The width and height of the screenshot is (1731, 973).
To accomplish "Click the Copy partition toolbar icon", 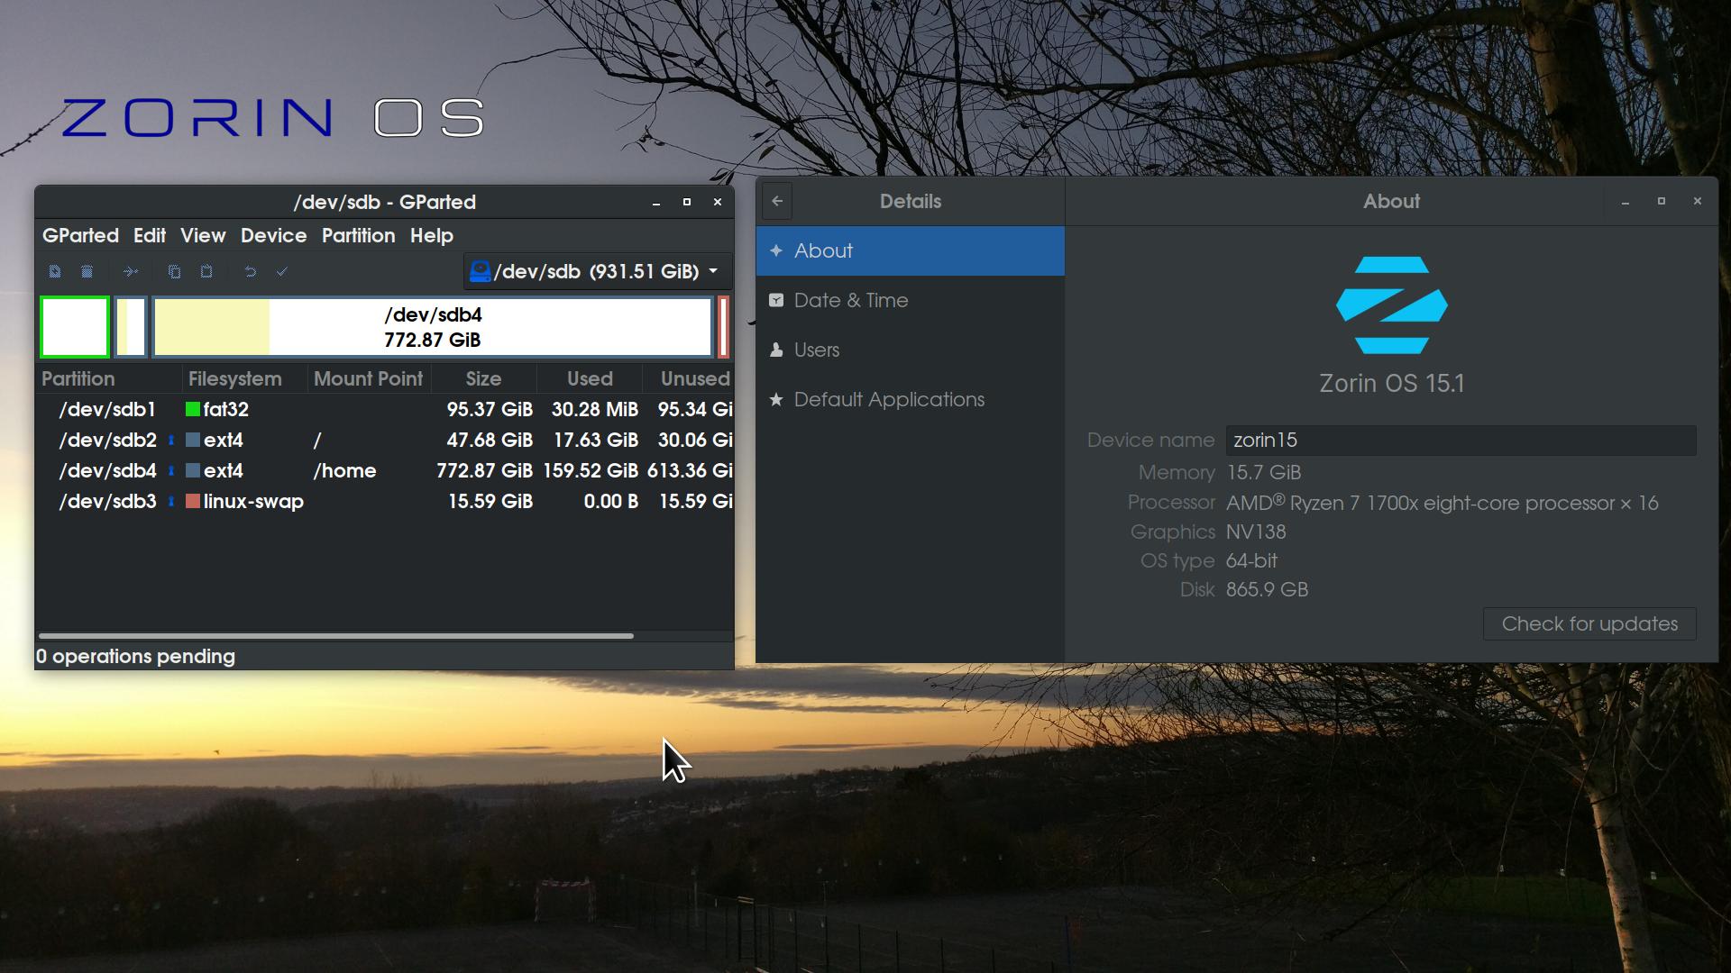I will tap(174, 271).
